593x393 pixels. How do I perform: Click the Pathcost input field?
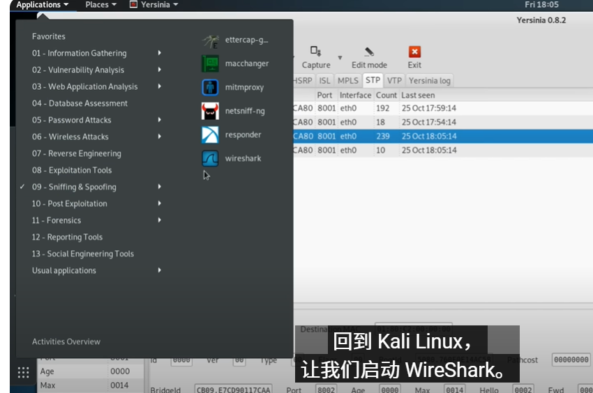tap(571, 360)
